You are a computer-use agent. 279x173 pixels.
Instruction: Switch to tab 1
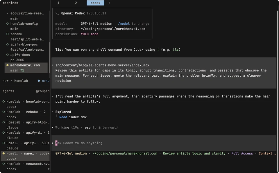pyautogui.click(x=58, y=3)
